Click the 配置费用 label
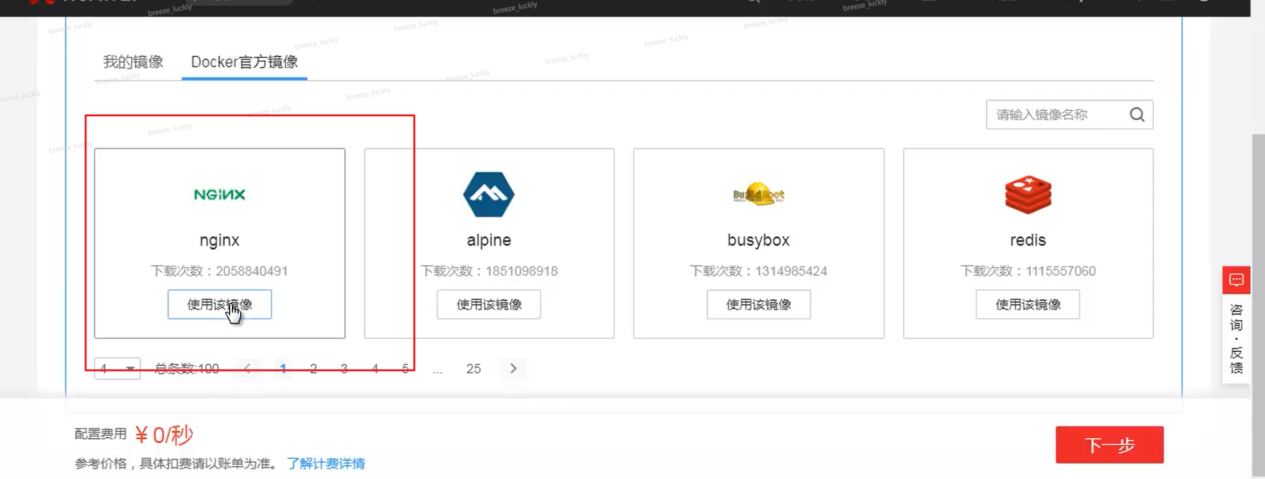This screenshot has width=1265, height=479. pyautogui.click(x=100, y=434)
